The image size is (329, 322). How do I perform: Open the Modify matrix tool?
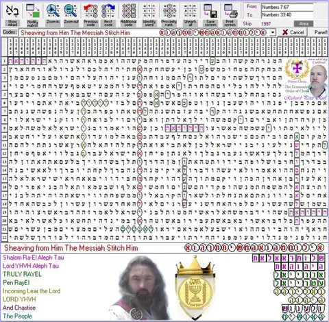pyautogui.click(x=33, y=14)
